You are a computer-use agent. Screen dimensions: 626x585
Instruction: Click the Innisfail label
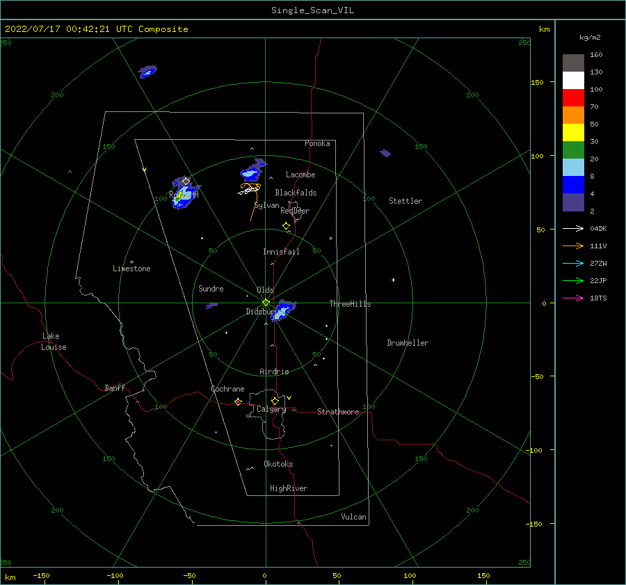click(281, 252)
